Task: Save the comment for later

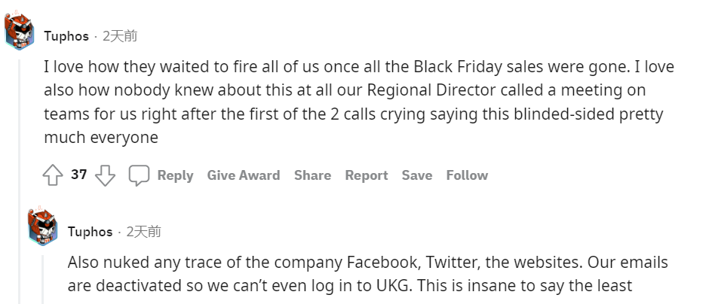Action: [416, 175]
